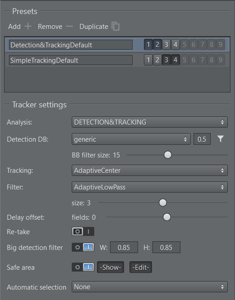
Task: Select slot 3 of Detection&TrackingDefault preset
Action: click(166, 45)
